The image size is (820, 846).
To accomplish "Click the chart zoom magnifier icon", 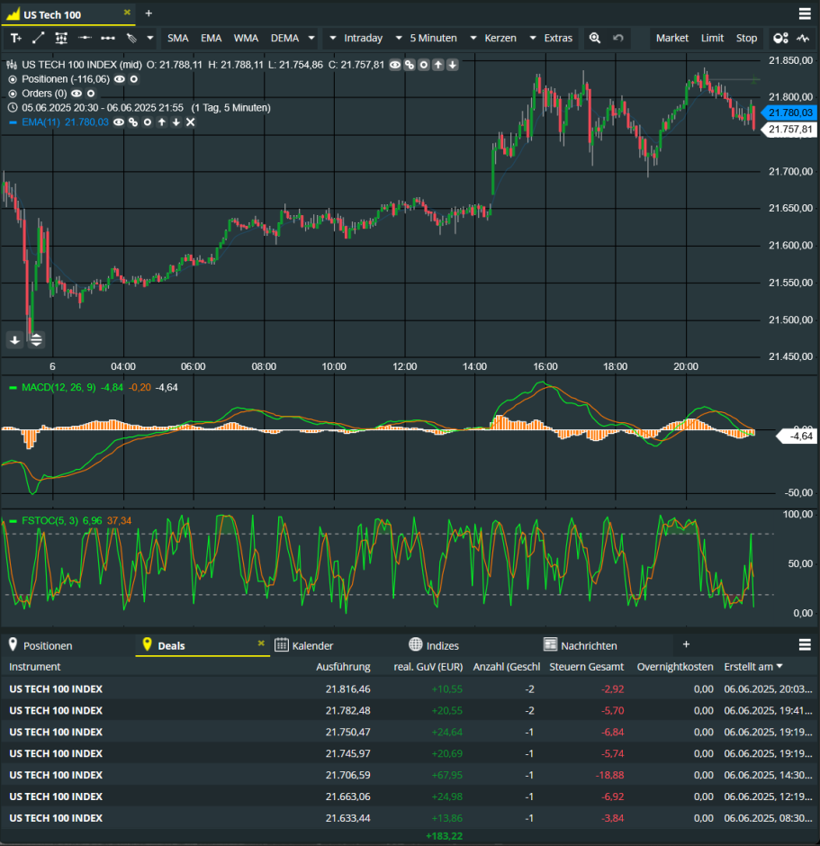I will pos(594,39).
